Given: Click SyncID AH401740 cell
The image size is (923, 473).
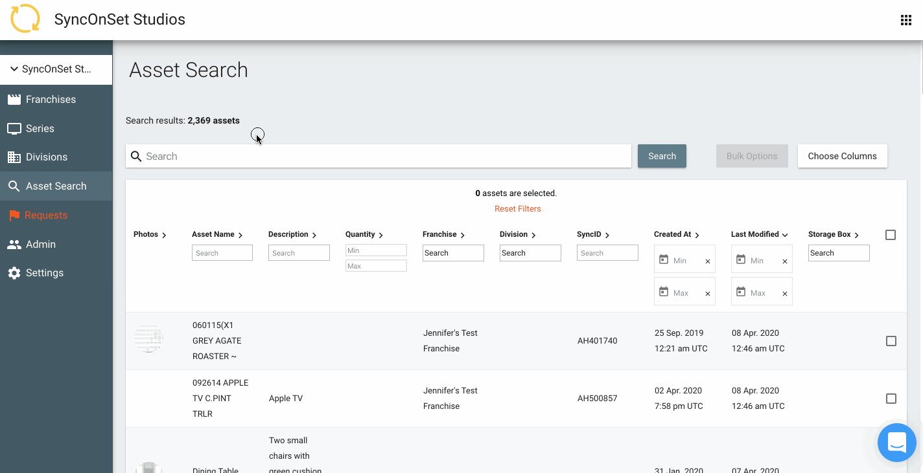Looking at the screenshot, I should click(597, 341).
